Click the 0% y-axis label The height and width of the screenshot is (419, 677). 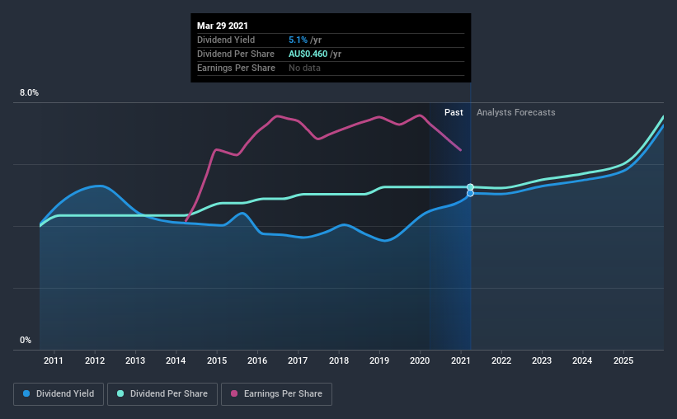click(x=26, y=341)
